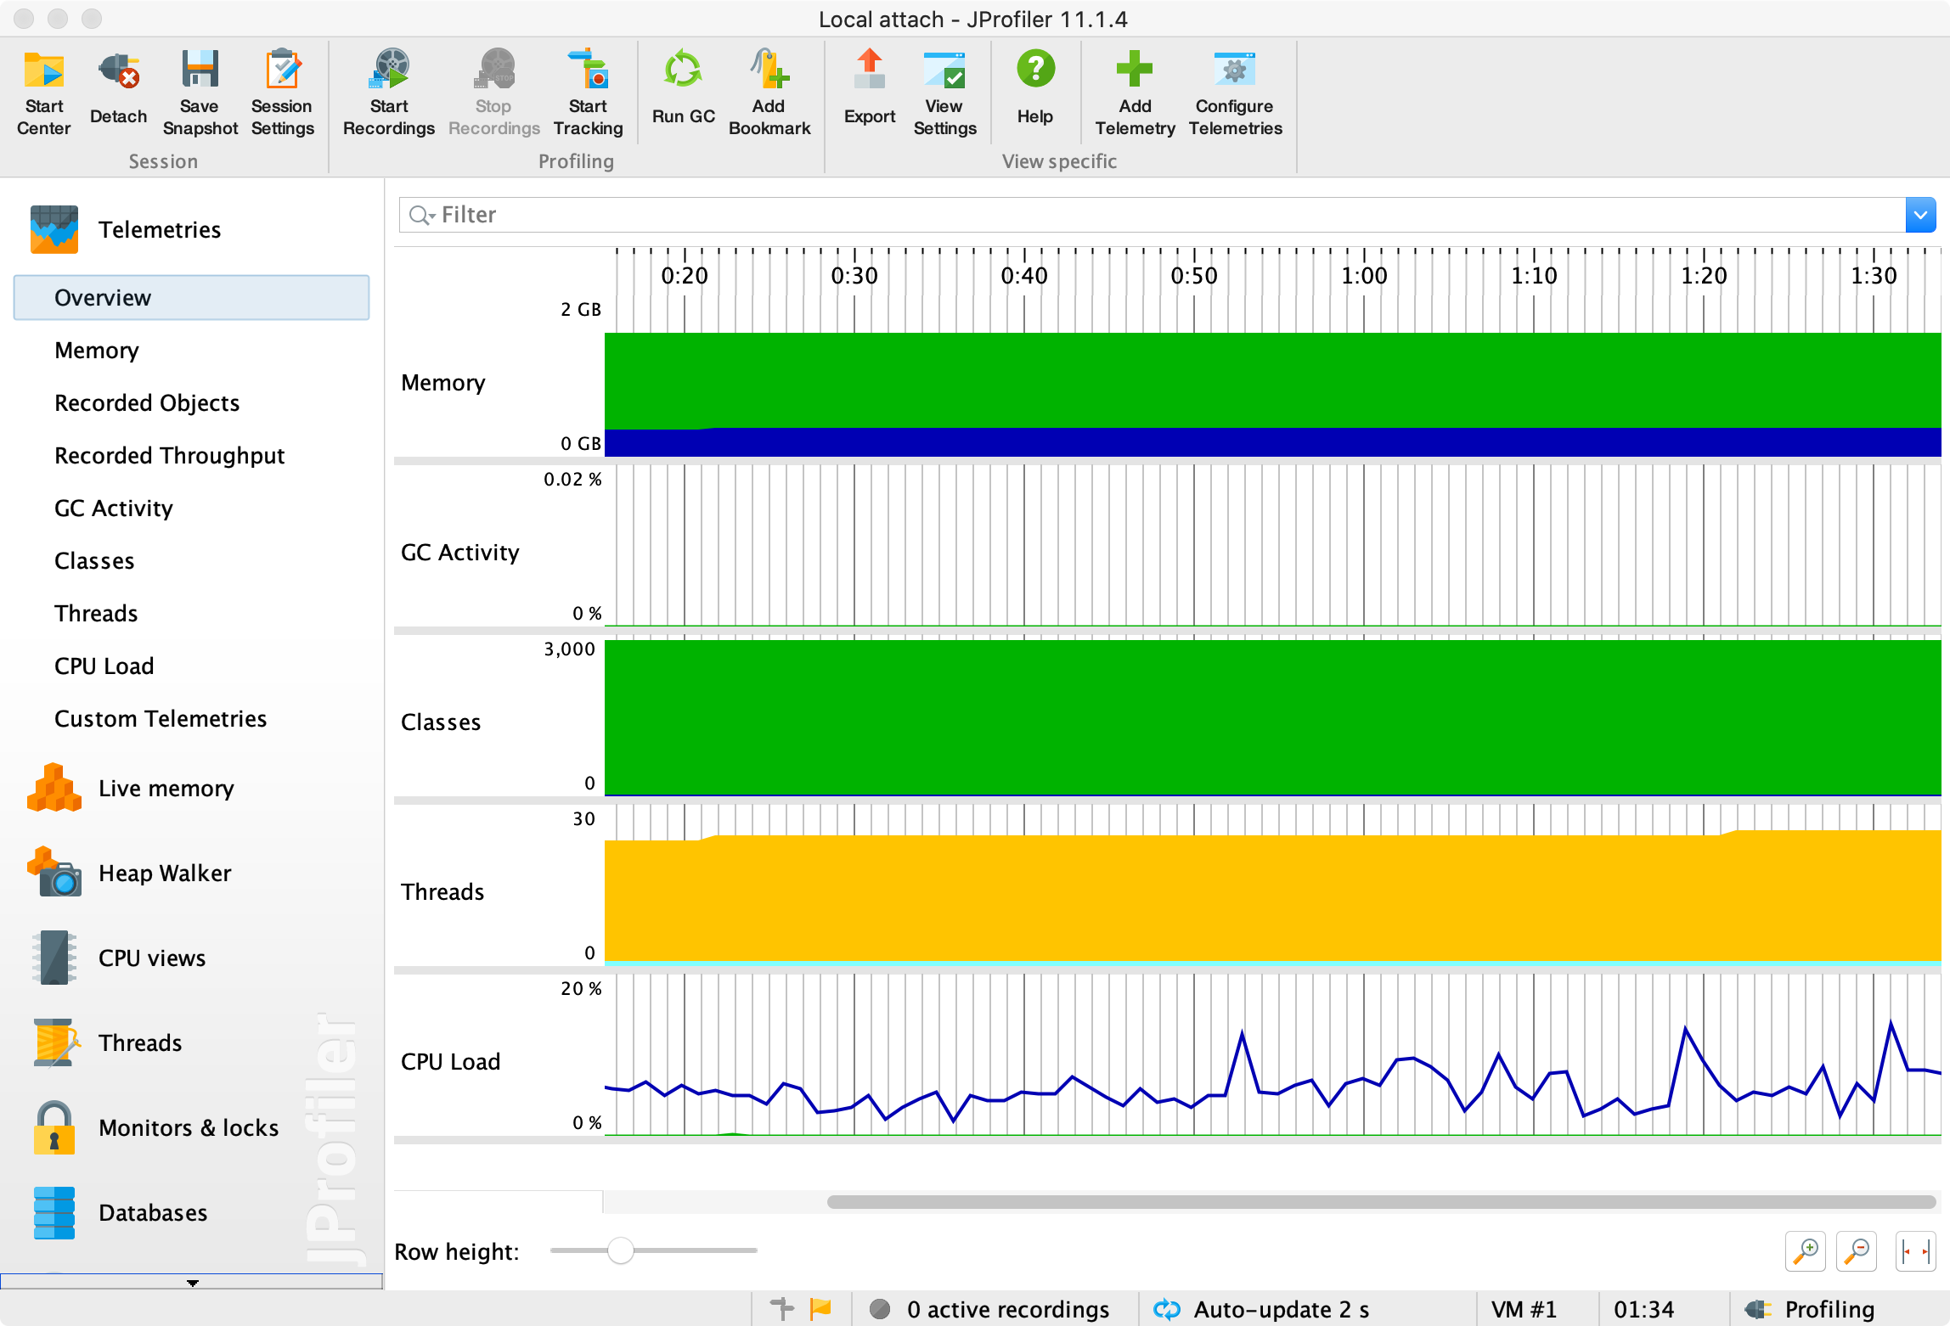The image size is (1950, 1326).
Task: Open the Heap Walker view
Action: pyautogui.click(x=164, y=873)
